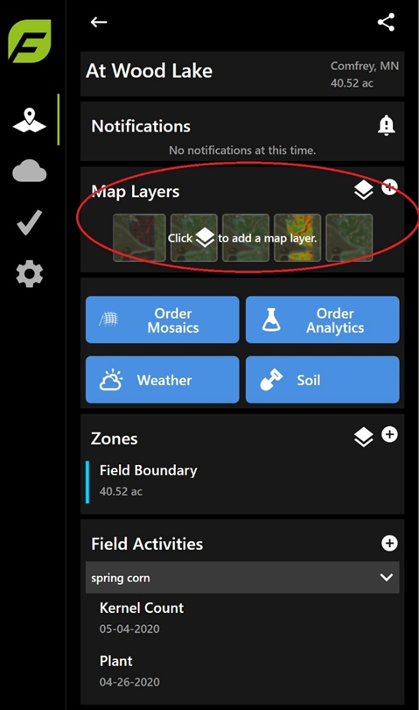Click Order Mosaics button

(x=163, y=320)
